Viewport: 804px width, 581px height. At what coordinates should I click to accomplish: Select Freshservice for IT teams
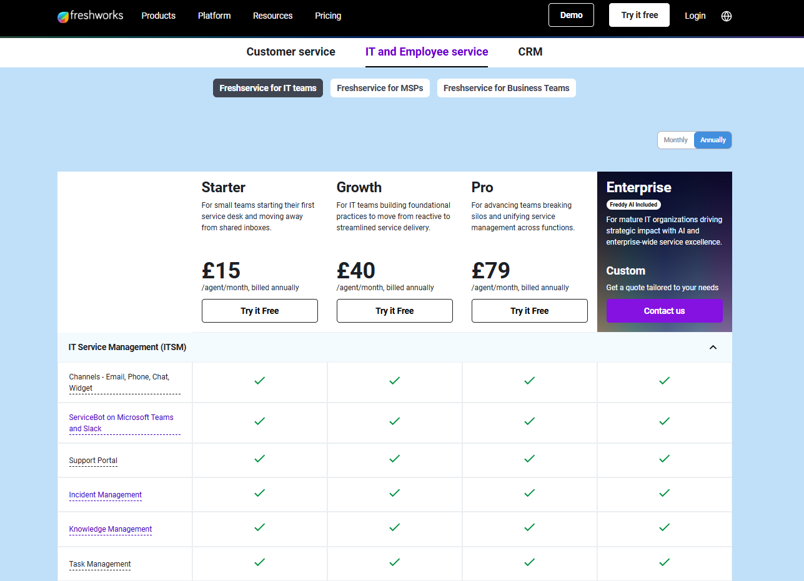[x=268, y=88]
